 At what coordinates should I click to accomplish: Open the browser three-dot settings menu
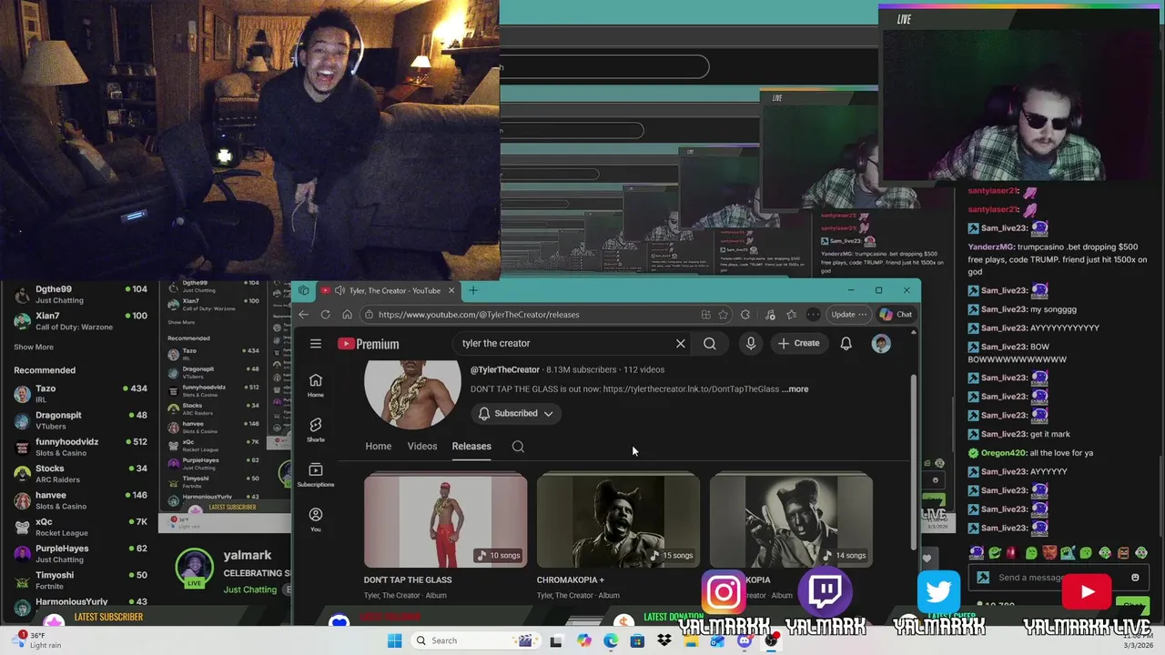tap(813, 315)
